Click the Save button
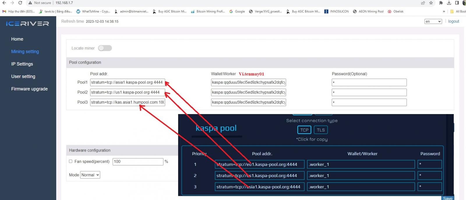The width and height of the screenshot is (466, 200). point(448,198)
